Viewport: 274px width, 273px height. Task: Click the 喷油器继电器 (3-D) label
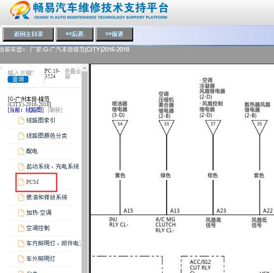click(120, 109)
